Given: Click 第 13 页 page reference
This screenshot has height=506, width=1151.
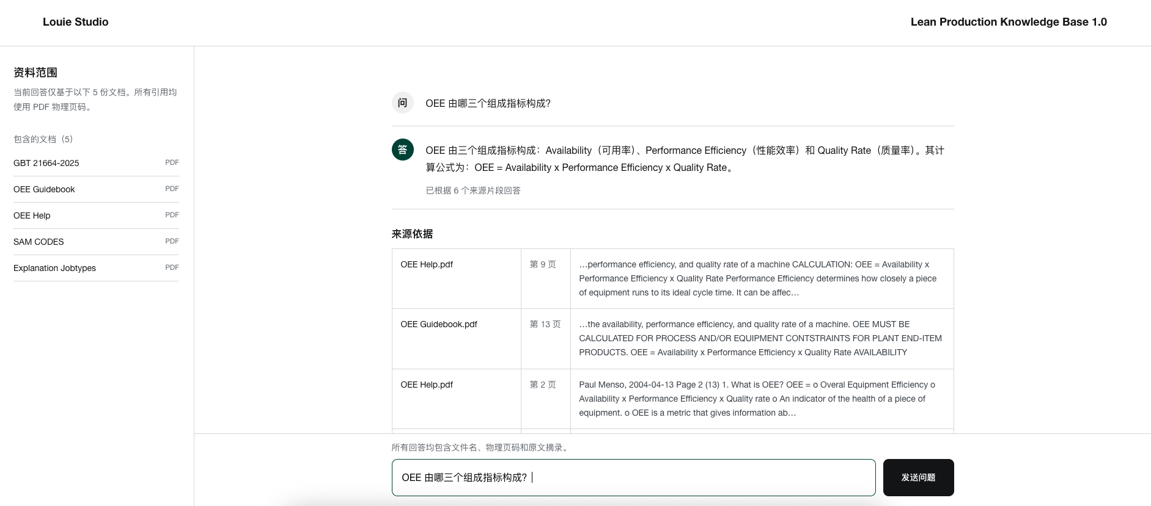Looking at the screenshot, I should coord(545,324).
